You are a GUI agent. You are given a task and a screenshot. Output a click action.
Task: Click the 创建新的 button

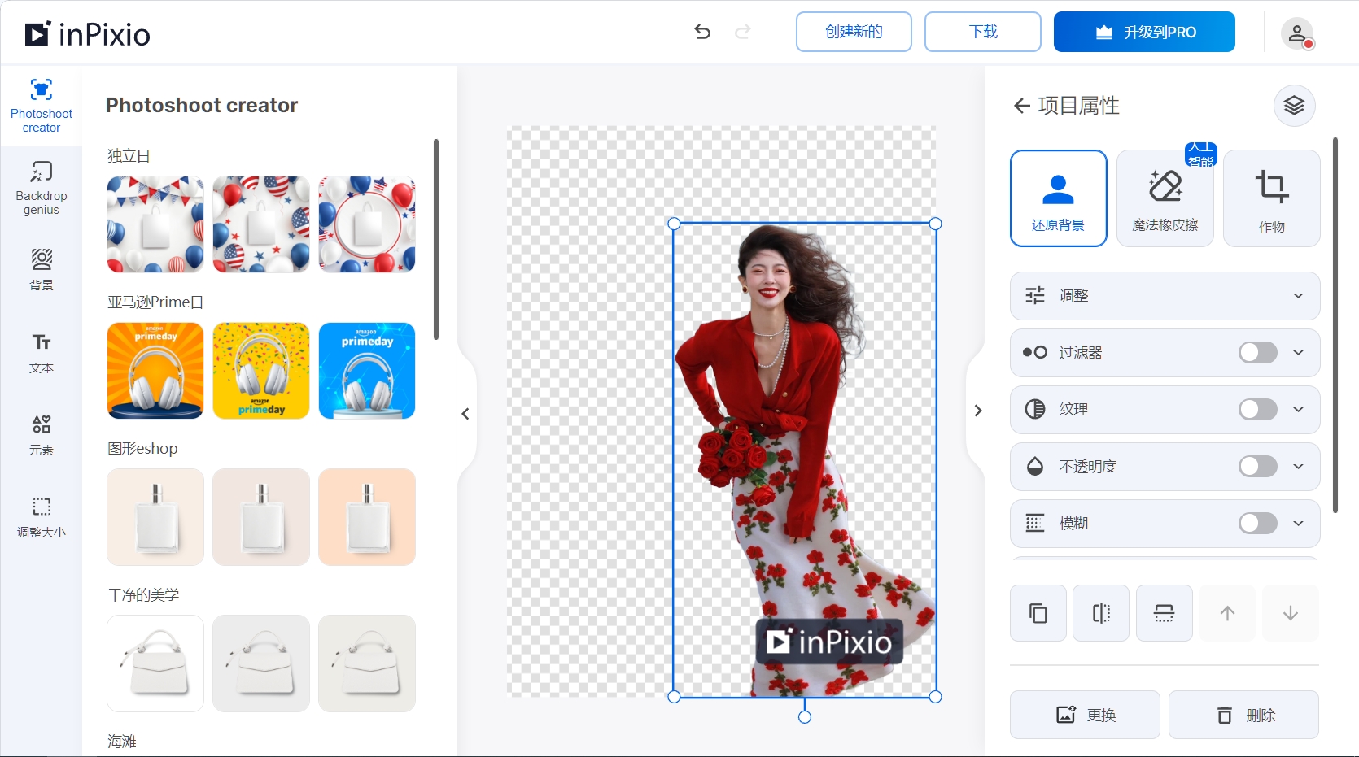click(854, 32)
